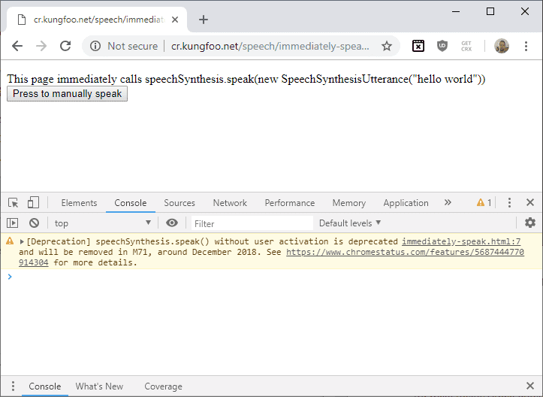Clear the console messages
This screenshot has width=543, height=397.
click(34, 223)
